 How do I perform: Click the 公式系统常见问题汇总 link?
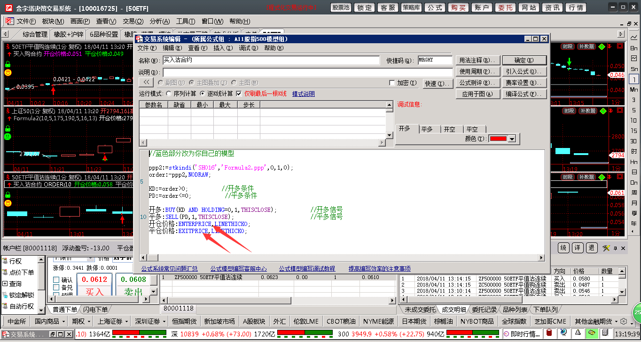click(170, 269)
